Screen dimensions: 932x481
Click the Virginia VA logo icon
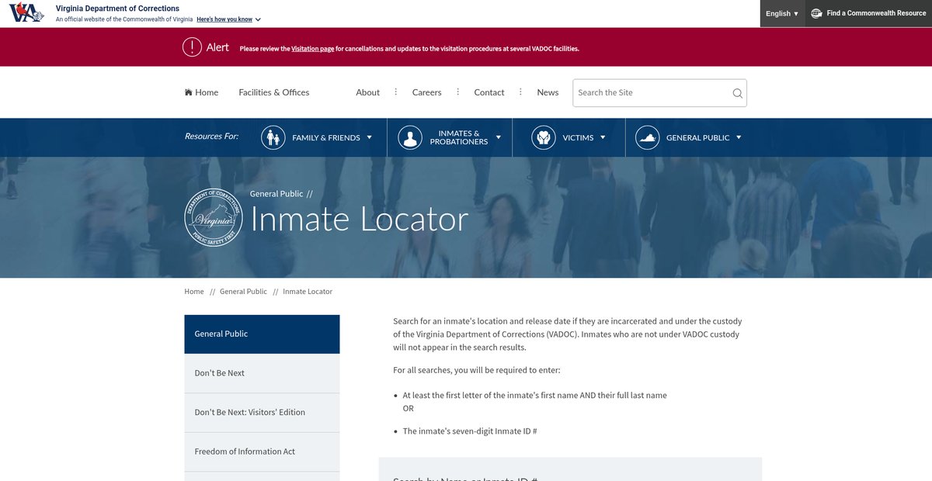(26, 13)
